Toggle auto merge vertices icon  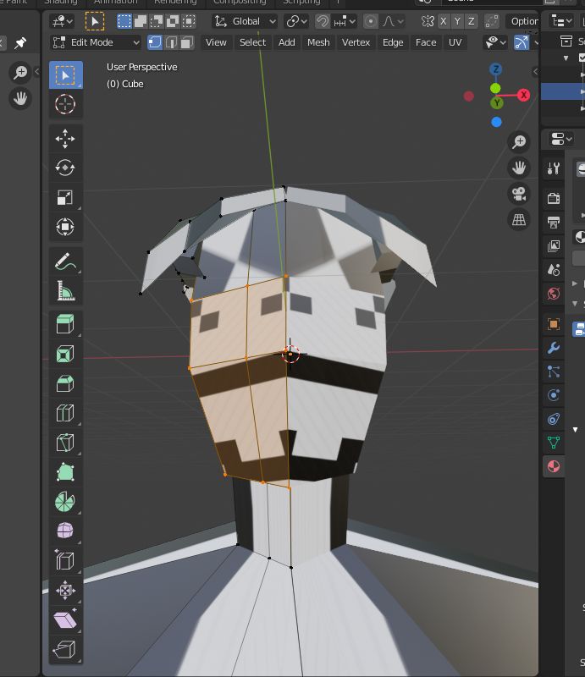point(491,21)
